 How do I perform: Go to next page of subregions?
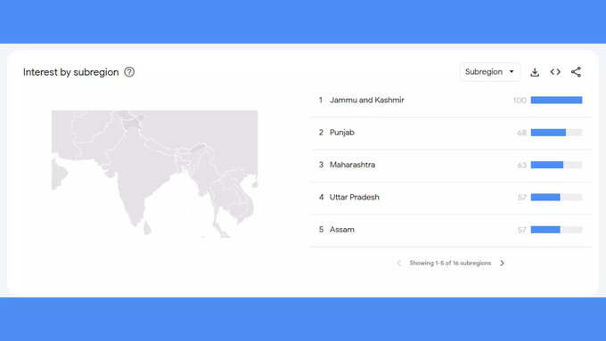(502, 263)
